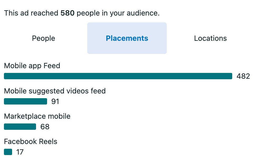Click the Marketplace mobile bar
Screen dimensions: 253x159
(x=20, y=127)
